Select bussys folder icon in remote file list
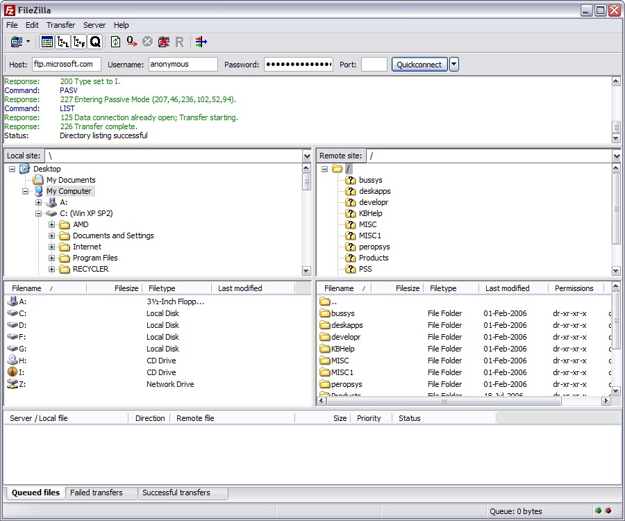 [x=325, y=313]
